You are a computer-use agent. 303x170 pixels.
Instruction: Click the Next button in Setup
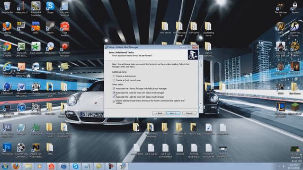click(173, 113)
